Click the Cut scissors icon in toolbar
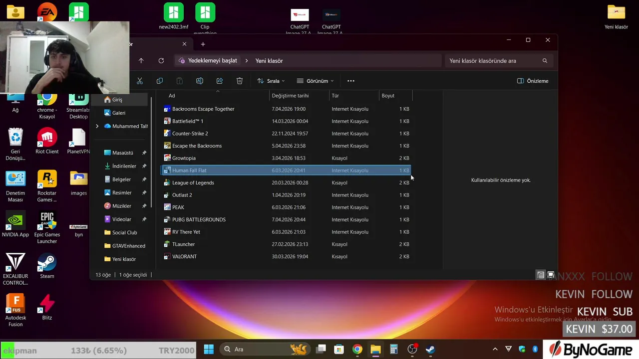The height and width of the screenshot is (359, 639). [x=140, y=81]
